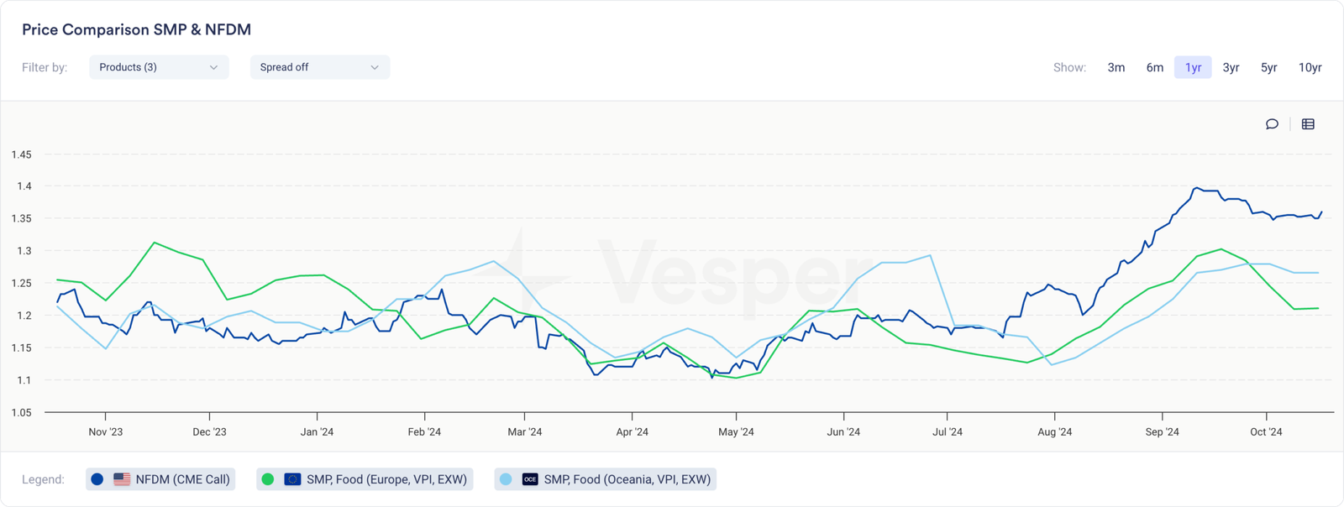Click the EU flag icon in legend
1344x507 pixels.
292,479
